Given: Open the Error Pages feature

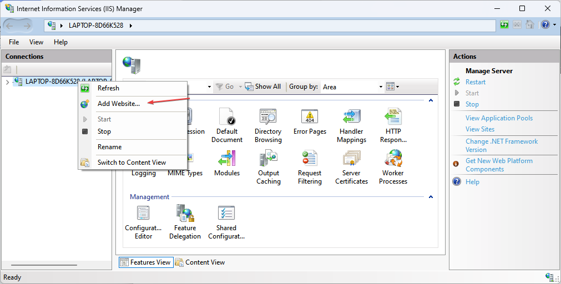Looking at the screenshot, I should click(x=310, y=121).
